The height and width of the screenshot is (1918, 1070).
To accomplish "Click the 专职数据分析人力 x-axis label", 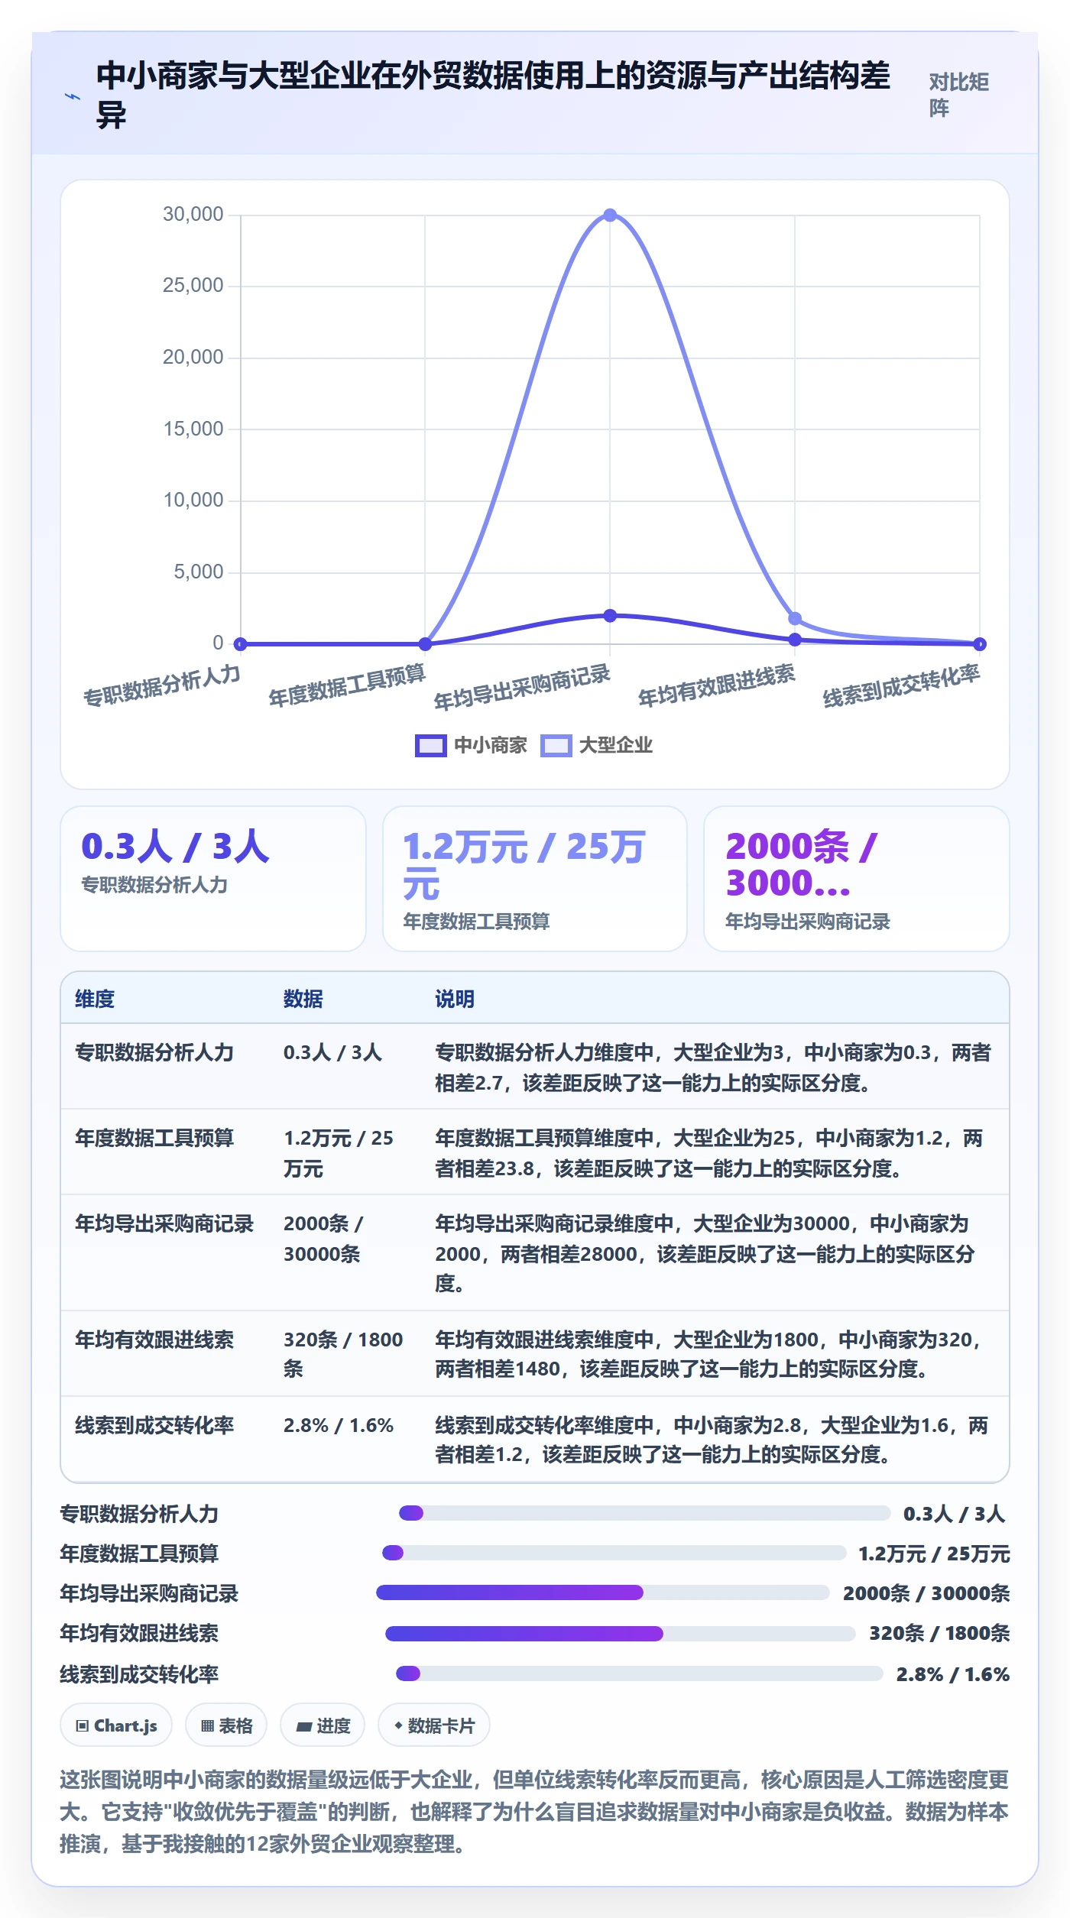I will click(x=162, y=685).
